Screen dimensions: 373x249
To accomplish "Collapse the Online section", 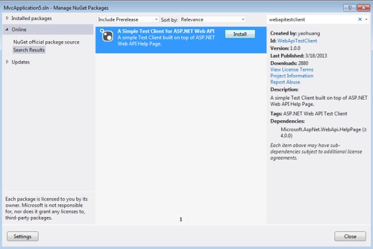I will (7, 29).
